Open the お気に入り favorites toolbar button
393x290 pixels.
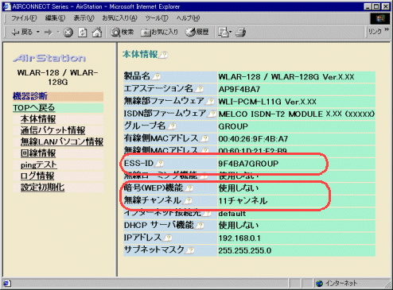pyautogui.click(x=159, y=33)
